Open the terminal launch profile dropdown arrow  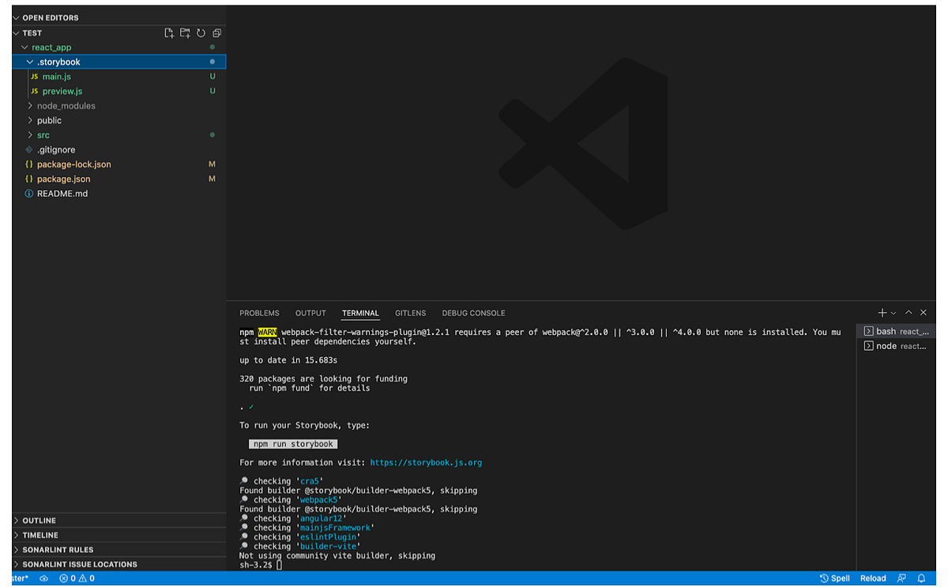coord(893,313)
